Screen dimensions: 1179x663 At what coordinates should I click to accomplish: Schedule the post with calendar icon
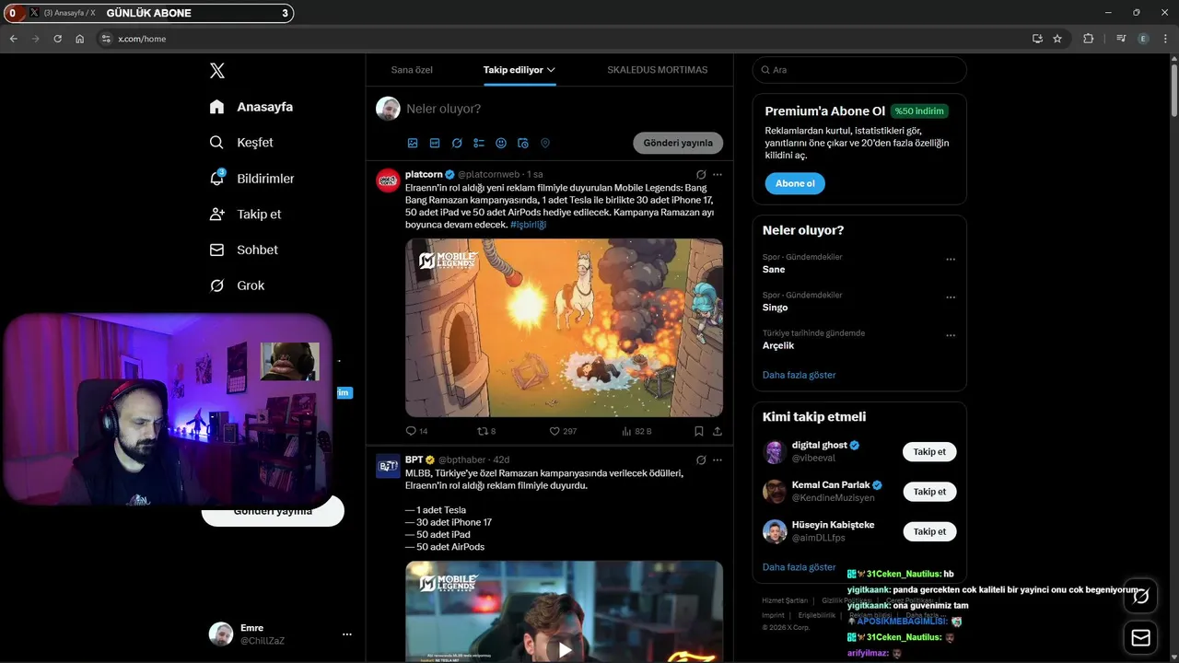coord(523,144)
